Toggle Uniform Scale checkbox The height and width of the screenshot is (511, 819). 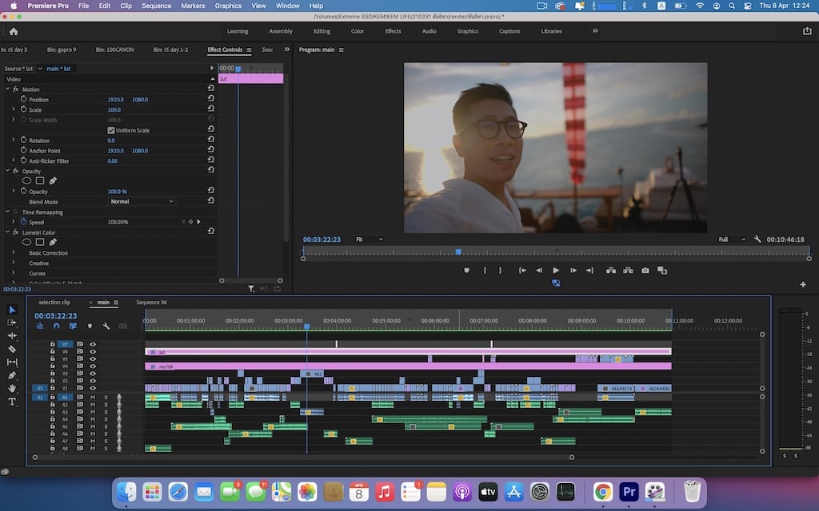coord(110,130)
